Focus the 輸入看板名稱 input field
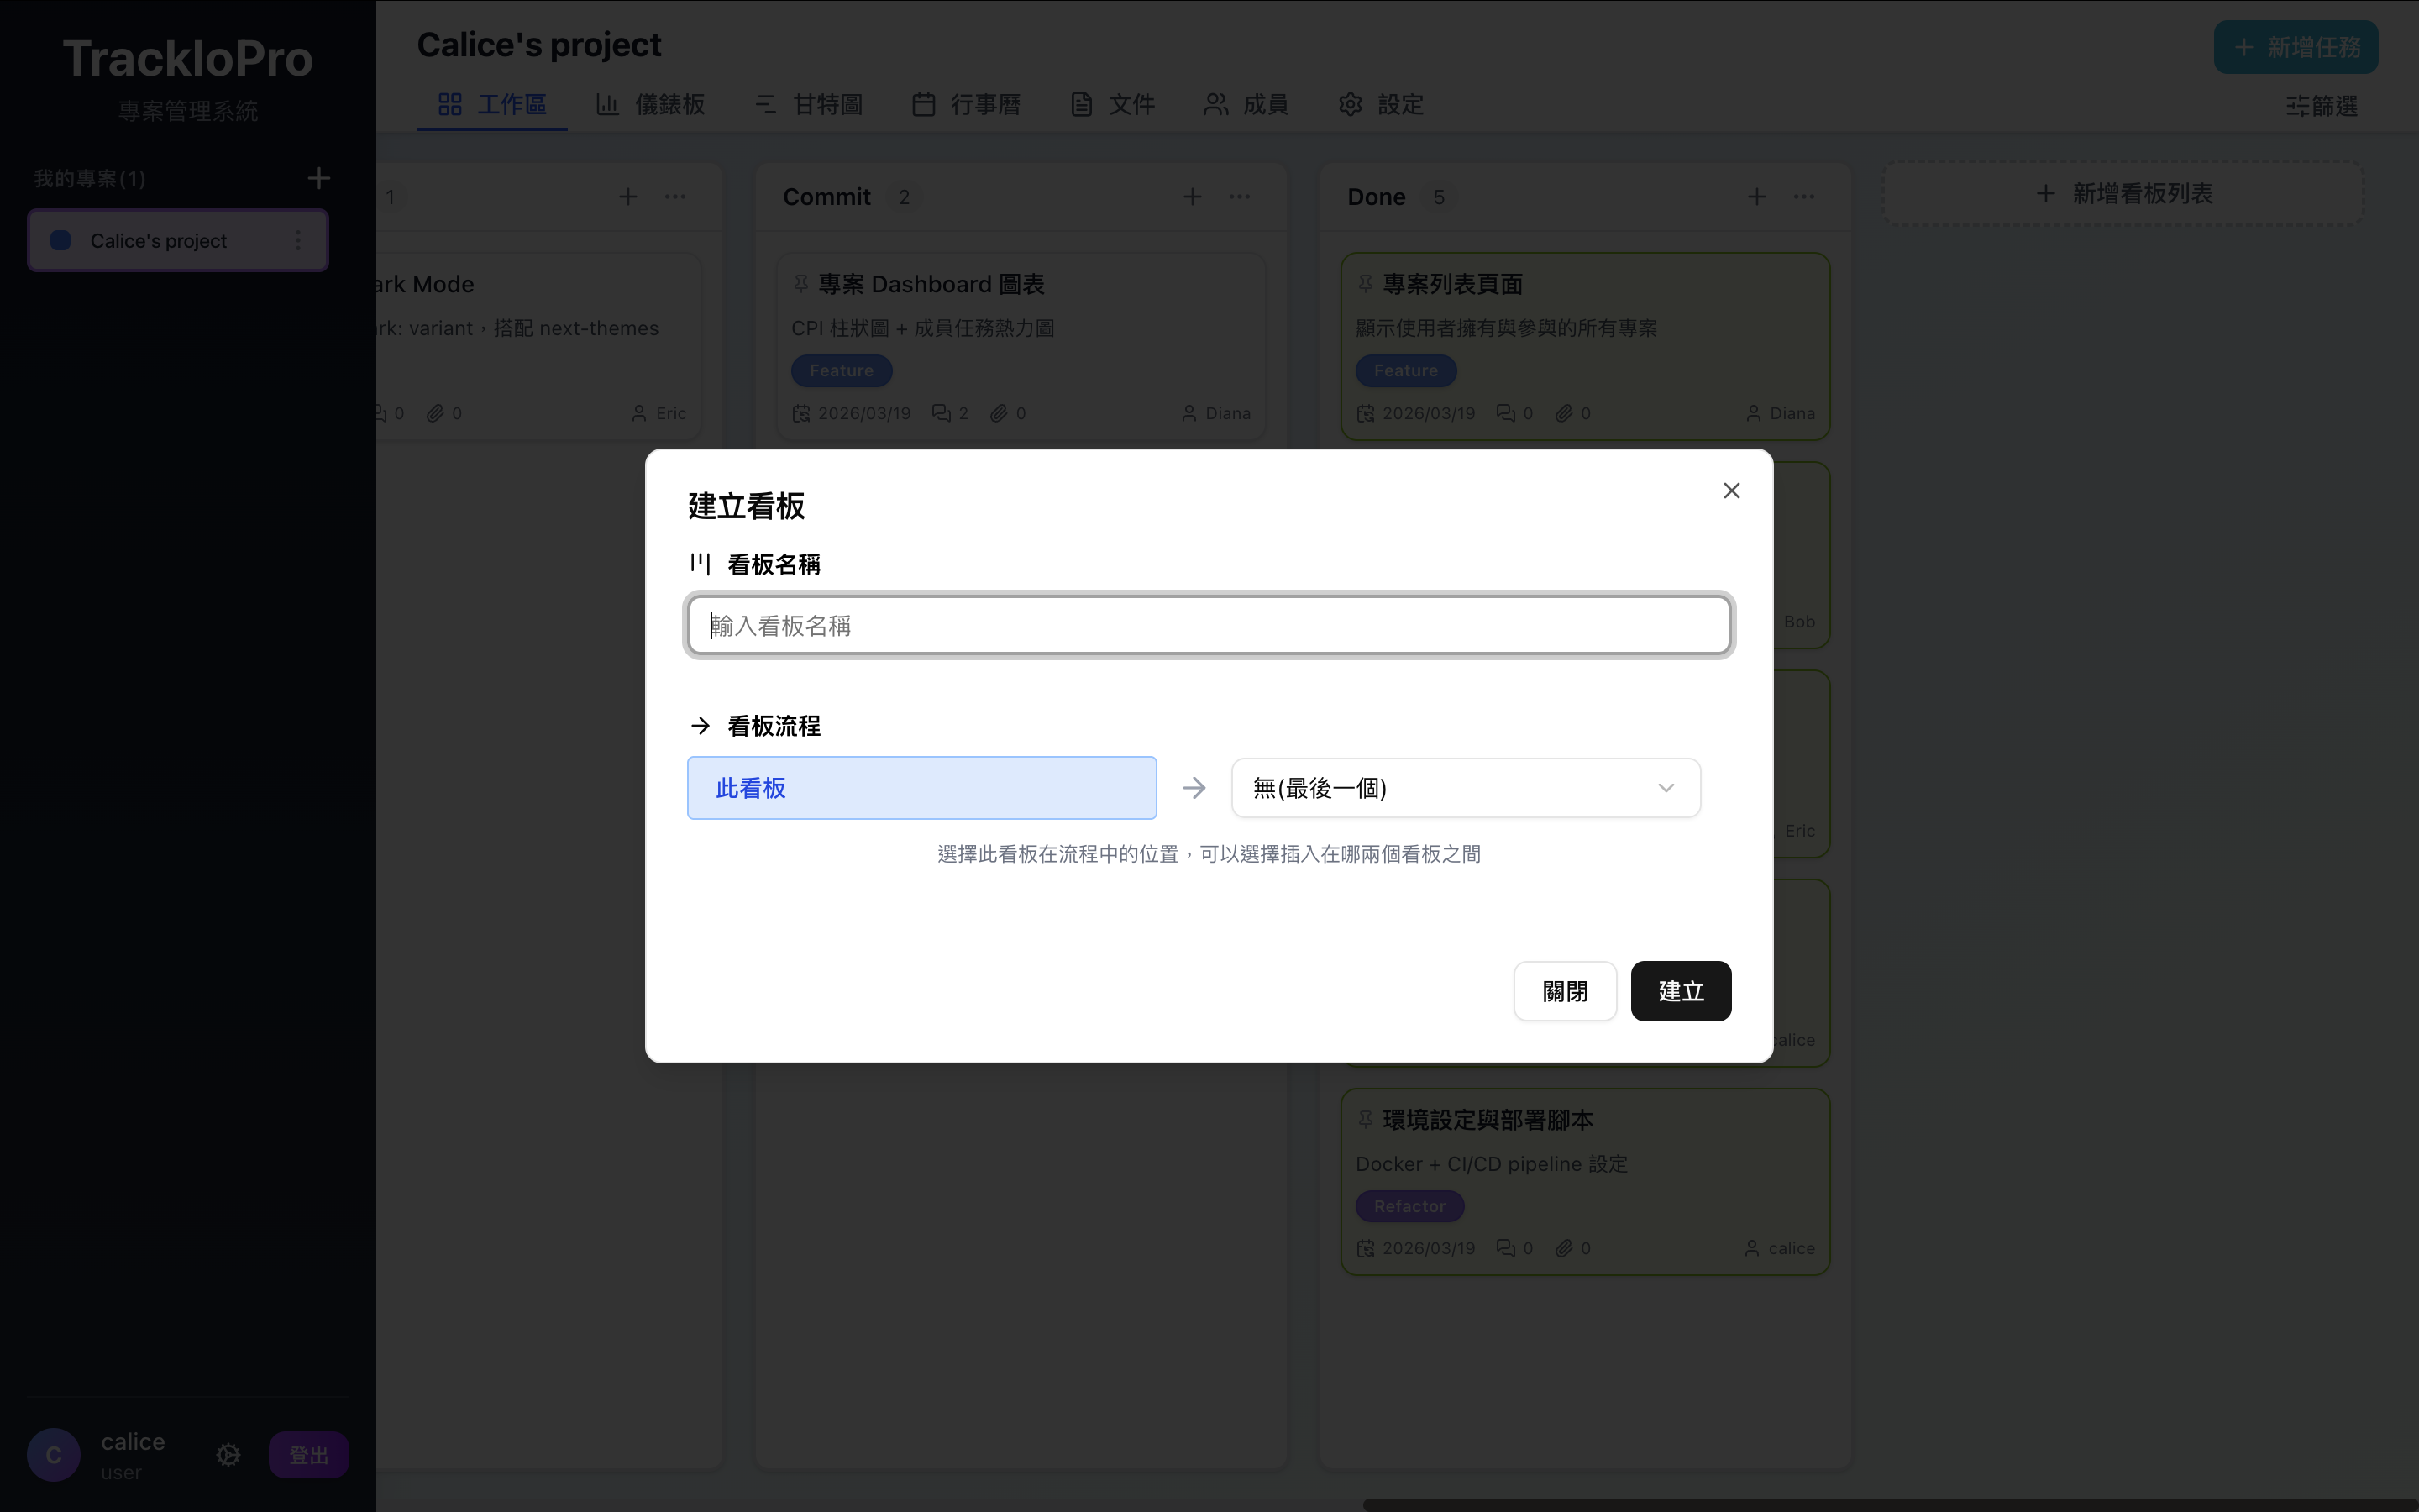The image size is (2419, 1512). (1209, 625)
